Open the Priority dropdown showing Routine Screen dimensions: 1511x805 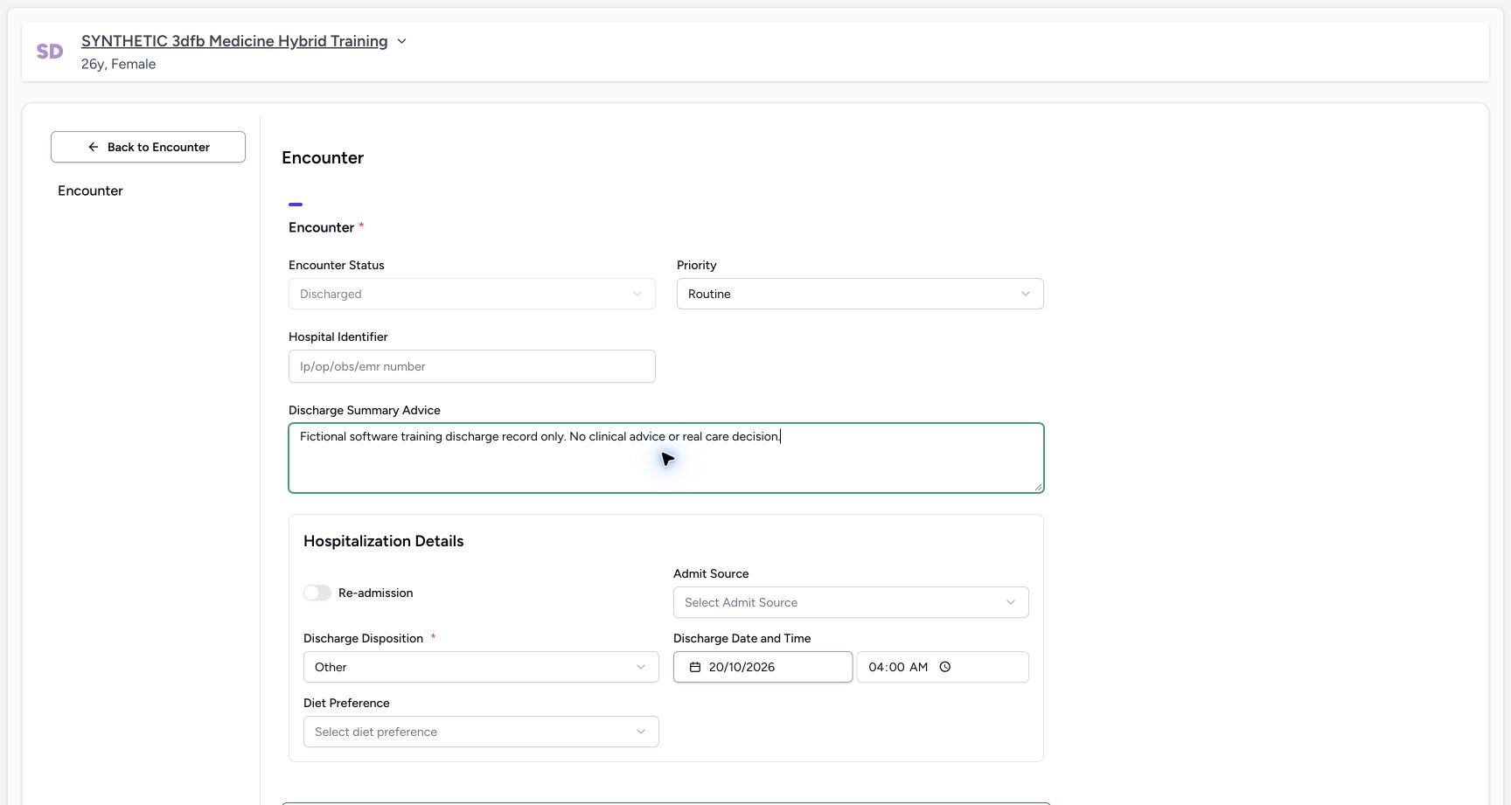coord(860,294)
